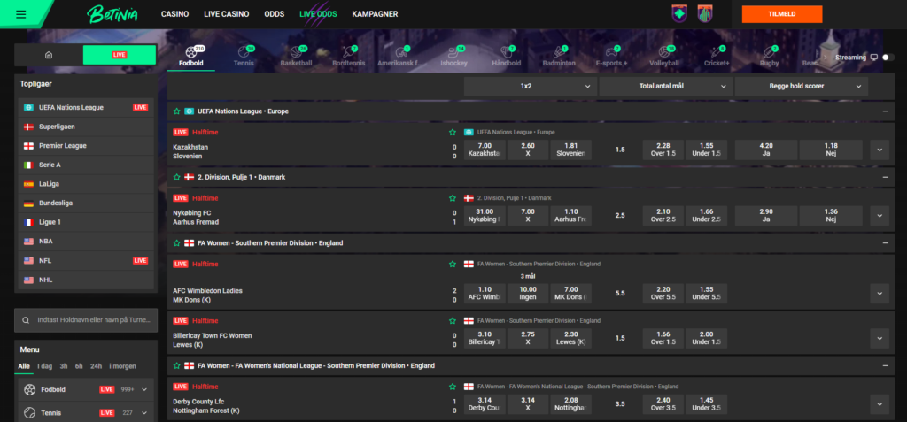Switch sidebar to LIVE mode
The height and width of the screenshot is (422, 907).
120,55
